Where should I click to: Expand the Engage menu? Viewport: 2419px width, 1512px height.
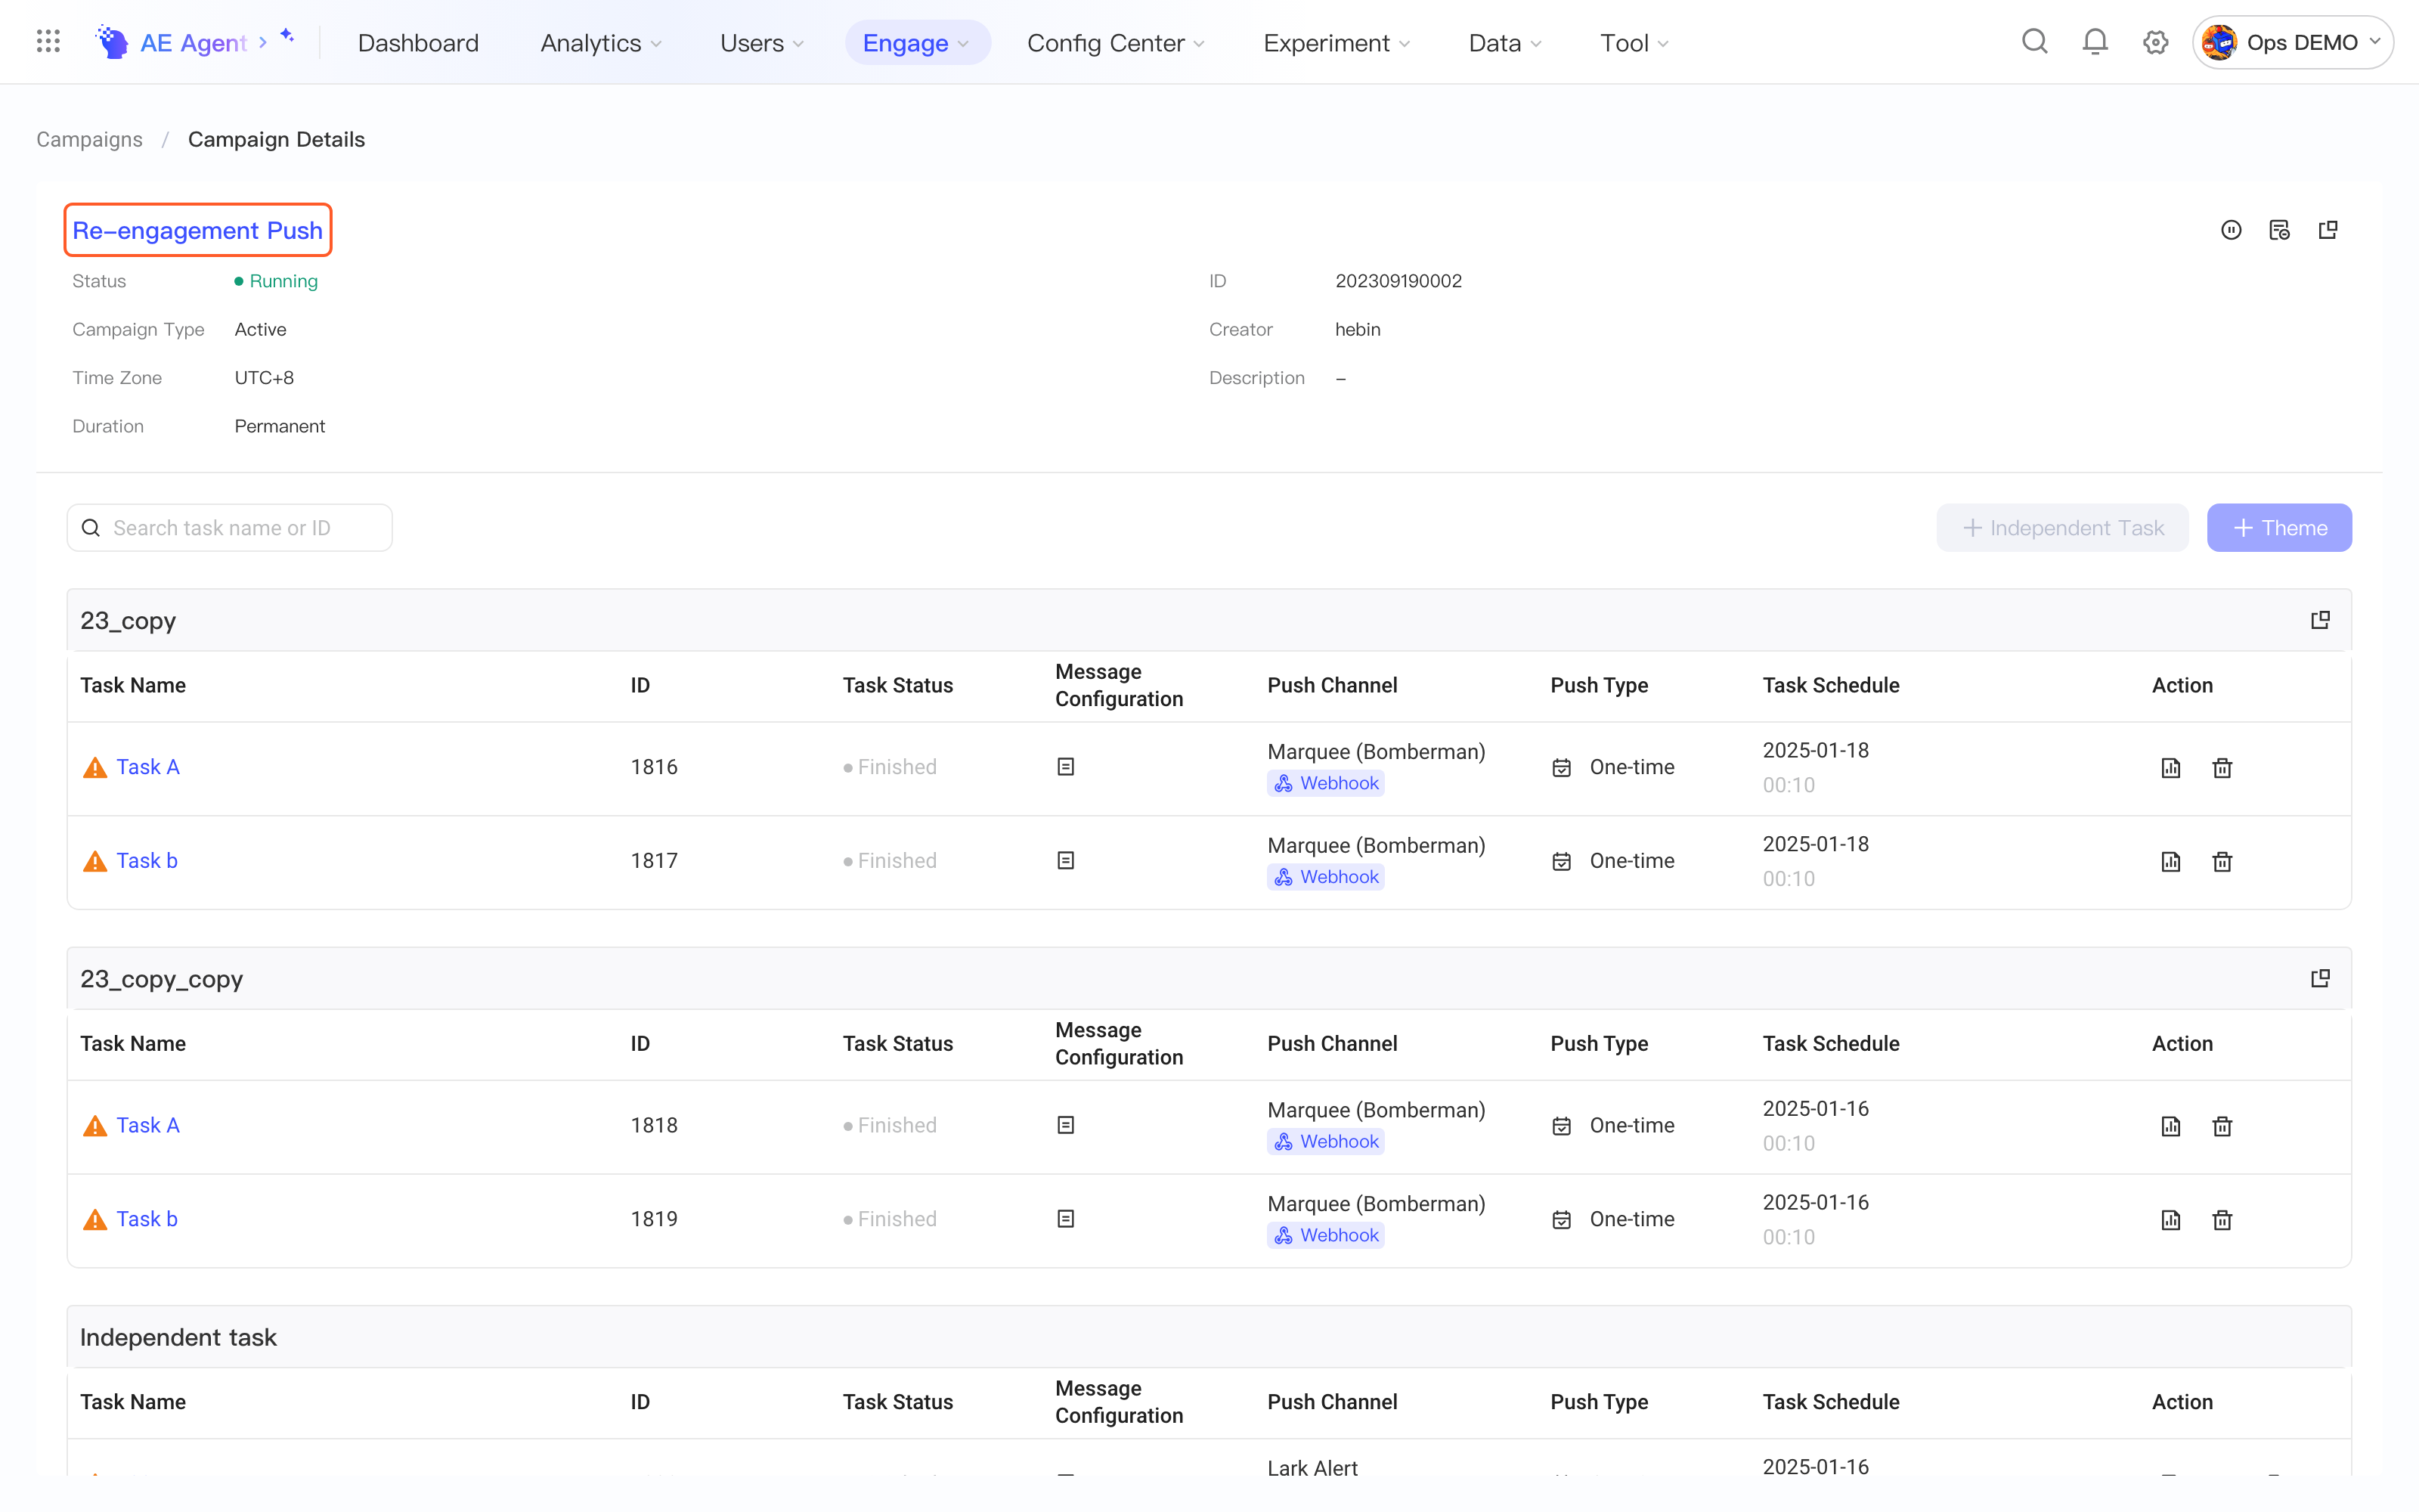click(917, 43)
